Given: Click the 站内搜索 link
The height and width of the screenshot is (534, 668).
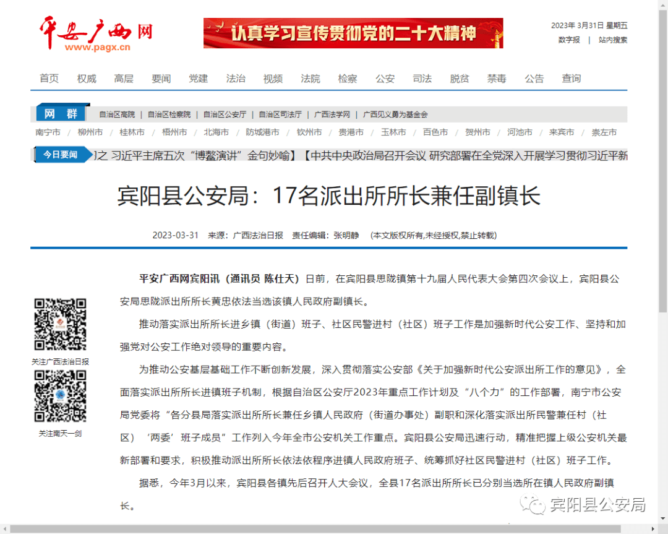Looking at the screenshot, I should pyautogui.click(x=612, y=40).
